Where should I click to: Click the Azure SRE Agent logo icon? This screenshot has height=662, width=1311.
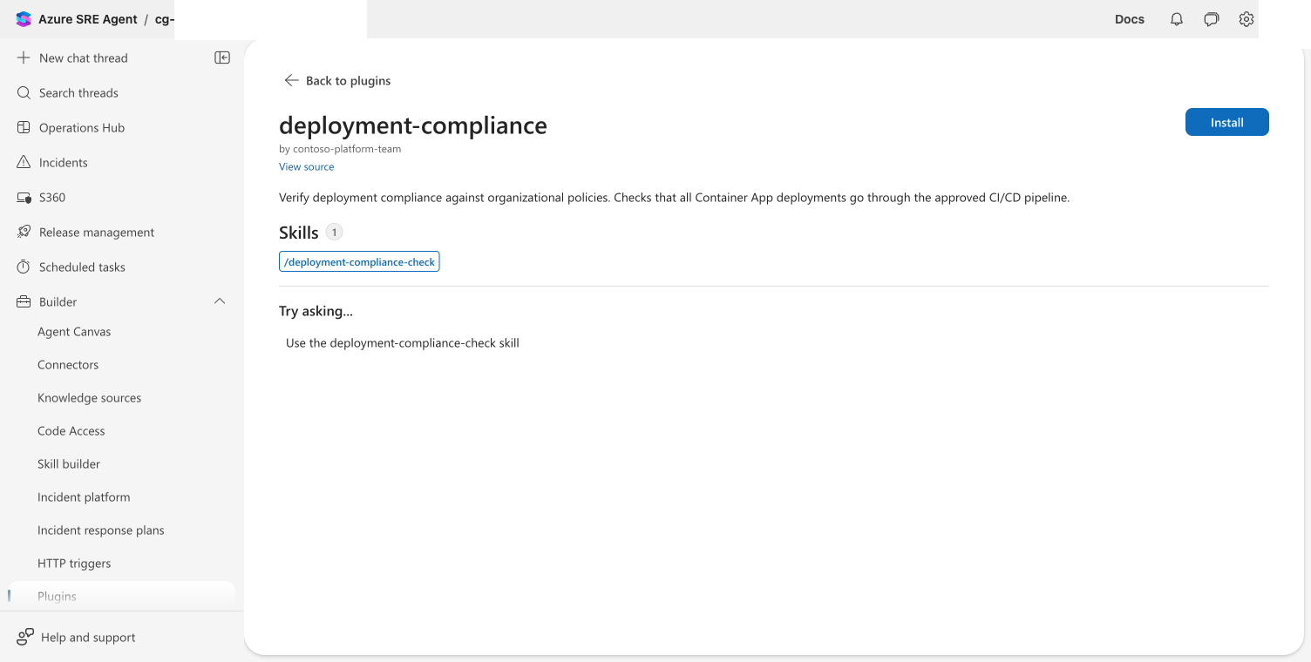click(24, 19)
